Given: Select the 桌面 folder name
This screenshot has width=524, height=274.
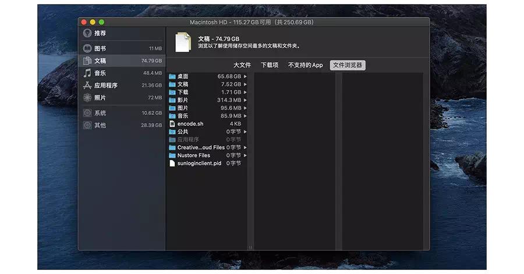Looking at the screenshot, I should click(183, 76).
